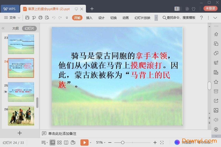This screenshot has width=221, height=147.
Task: Add a new slide with plus button
Action: (20, 133)
